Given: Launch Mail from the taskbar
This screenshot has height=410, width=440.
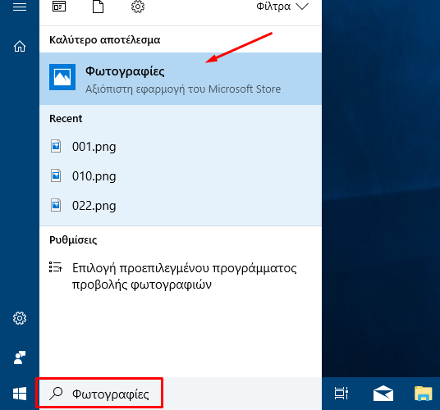Looking at the screenshot, I should [x=383, y=394].
